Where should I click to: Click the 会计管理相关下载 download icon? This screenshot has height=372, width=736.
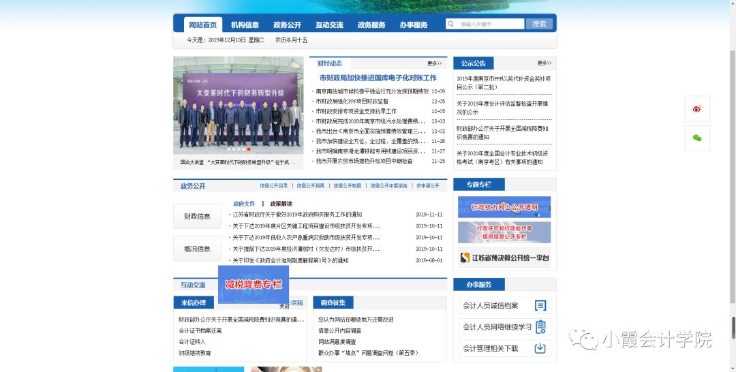540,348
